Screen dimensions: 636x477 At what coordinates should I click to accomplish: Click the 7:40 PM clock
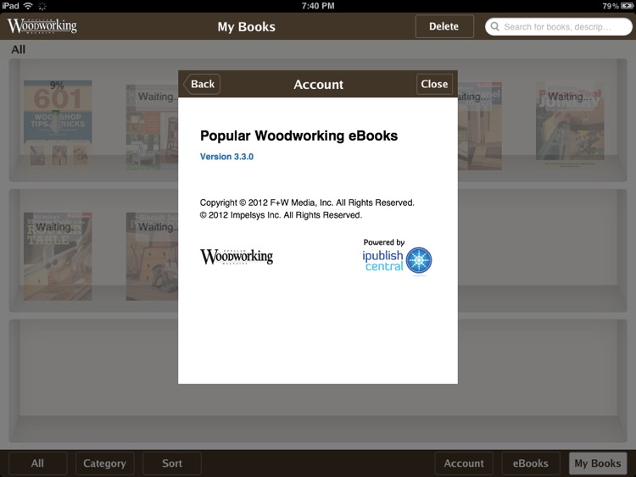click(x=318, y=6)
